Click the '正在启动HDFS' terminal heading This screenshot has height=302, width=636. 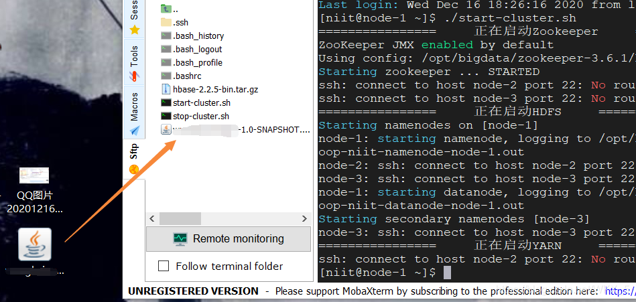[x=517, y=111]
